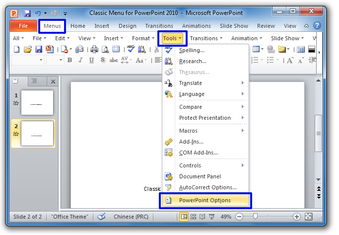This screenshot has height=235, width=339.
Task: Click Chinese (PRC) language in status bar
Action: click(x=131, y=217)
